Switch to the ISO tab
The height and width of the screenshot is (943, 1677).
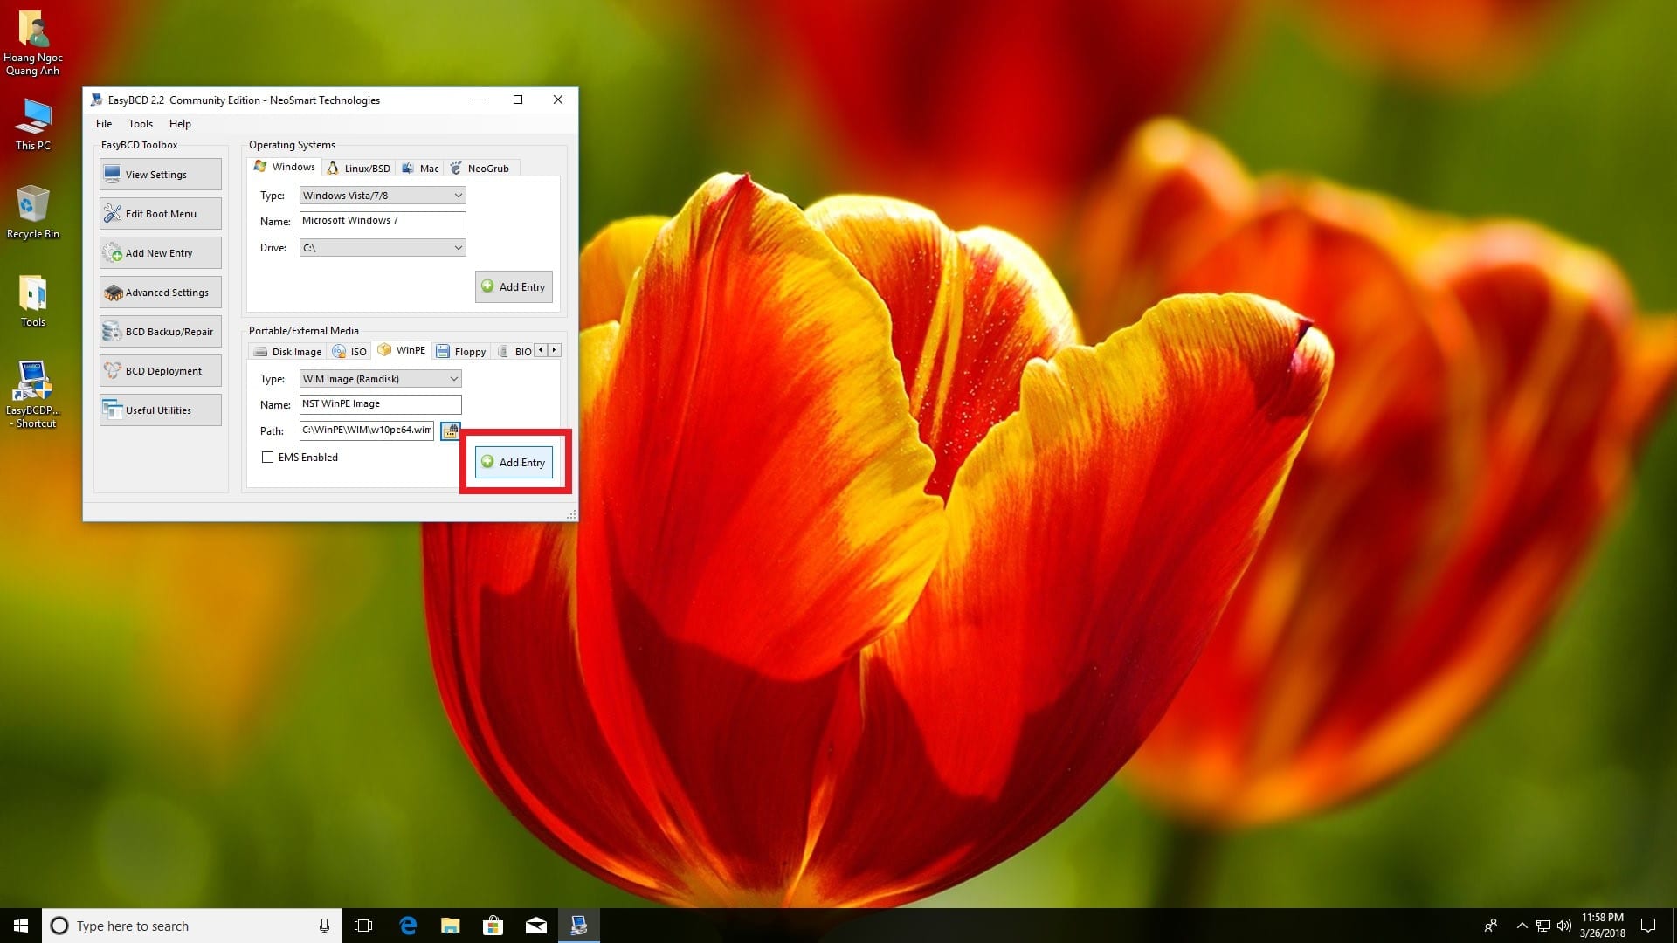(349, 352)
